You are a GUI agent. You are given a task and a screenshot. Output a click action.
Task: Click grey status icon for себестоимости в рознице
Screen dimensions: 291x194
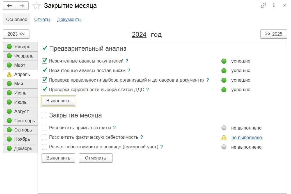pyautogui.click(x=224, y=147)
